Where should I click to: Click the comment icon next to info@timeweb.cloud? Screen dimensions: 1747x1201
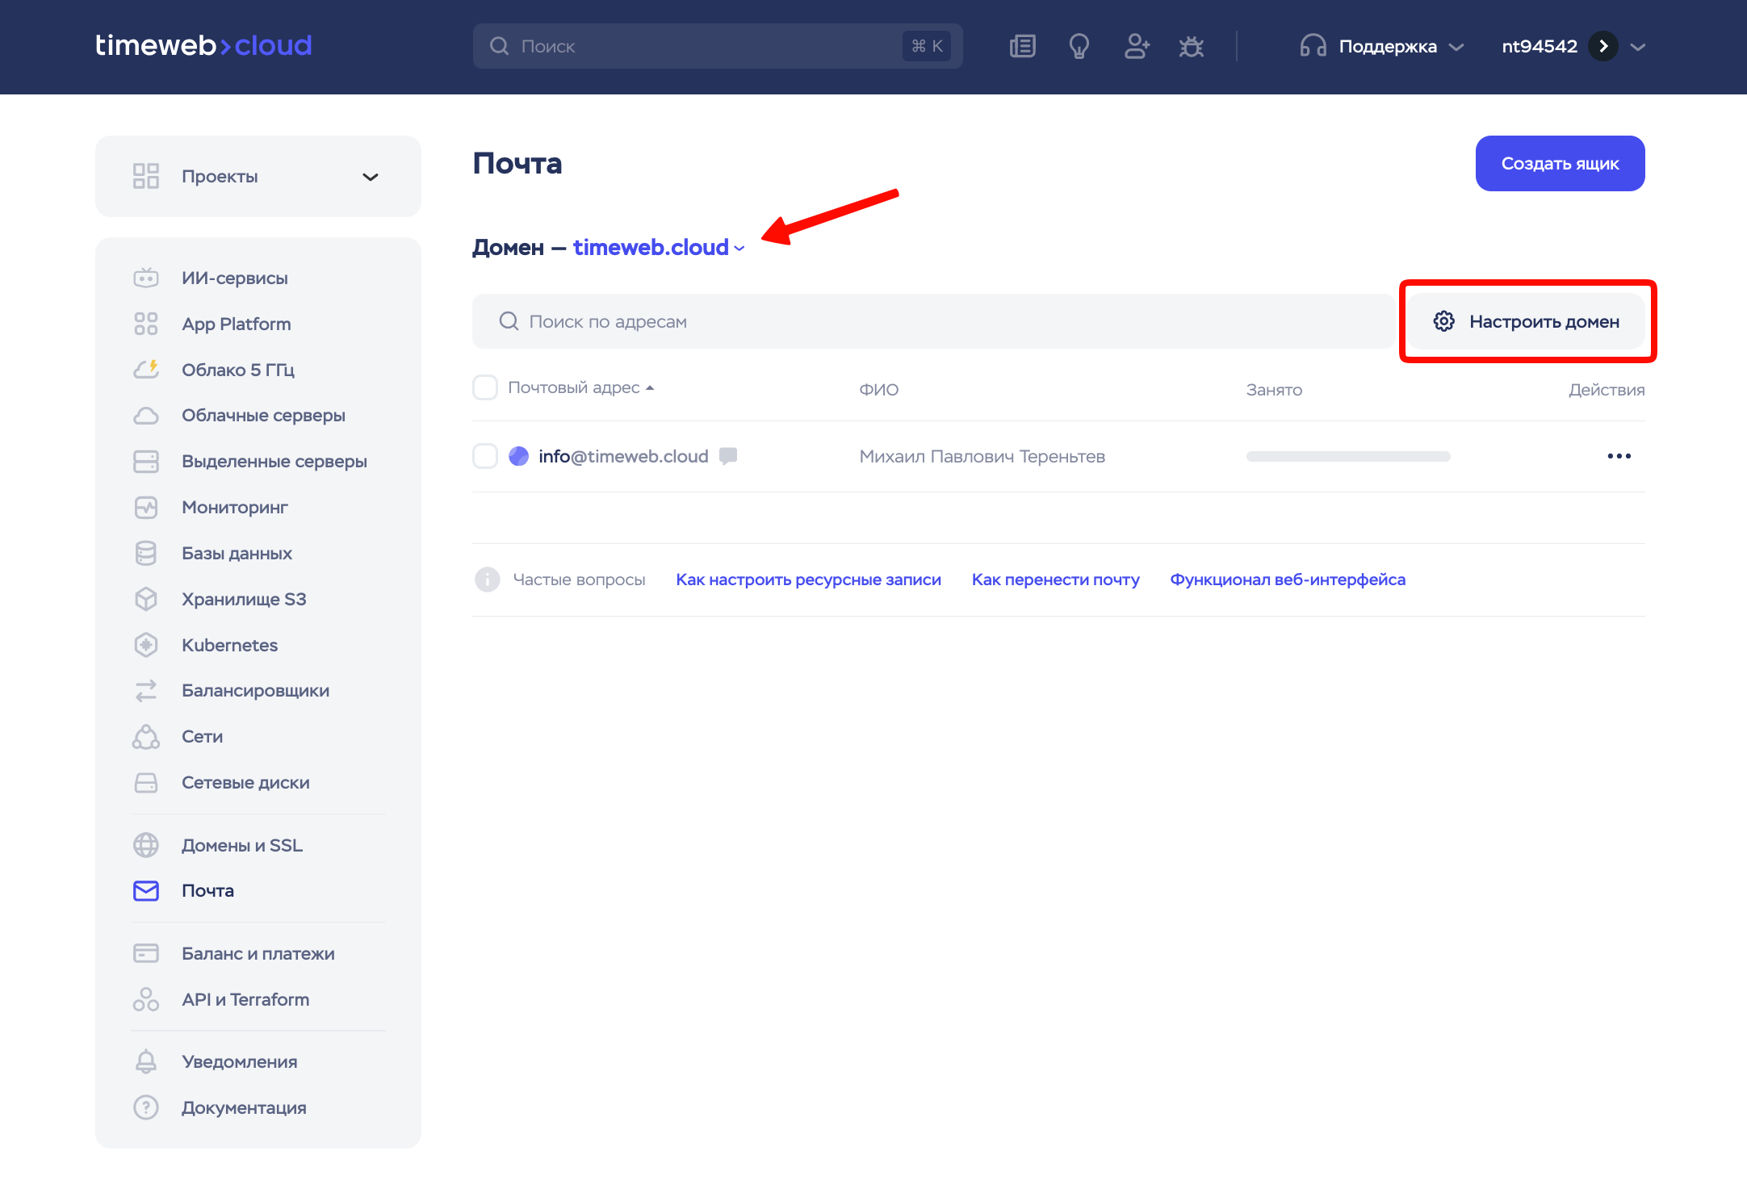pos(728,456)
